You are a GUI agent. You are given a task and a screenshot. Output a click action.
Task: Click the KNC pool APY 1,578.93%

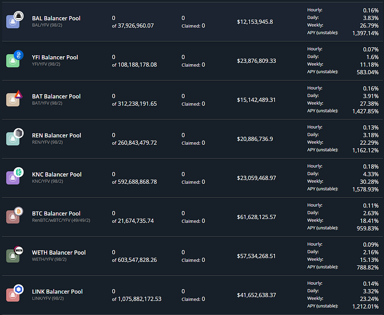point(366,190)
